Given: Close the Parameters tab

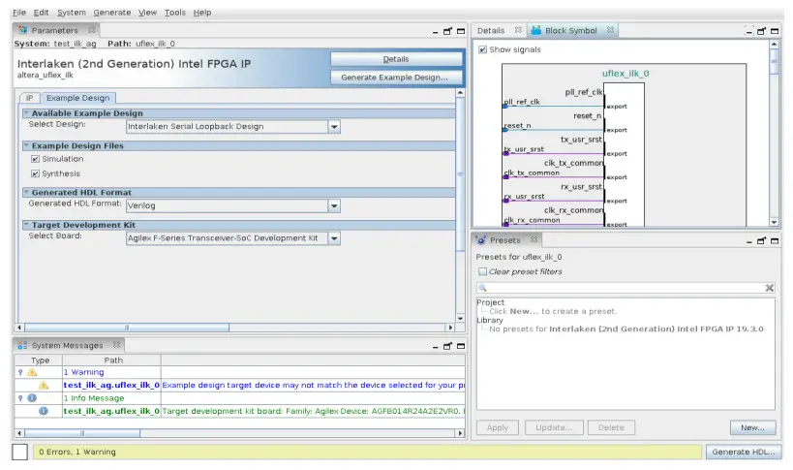Looking at the screenshot, I should 92,30.
